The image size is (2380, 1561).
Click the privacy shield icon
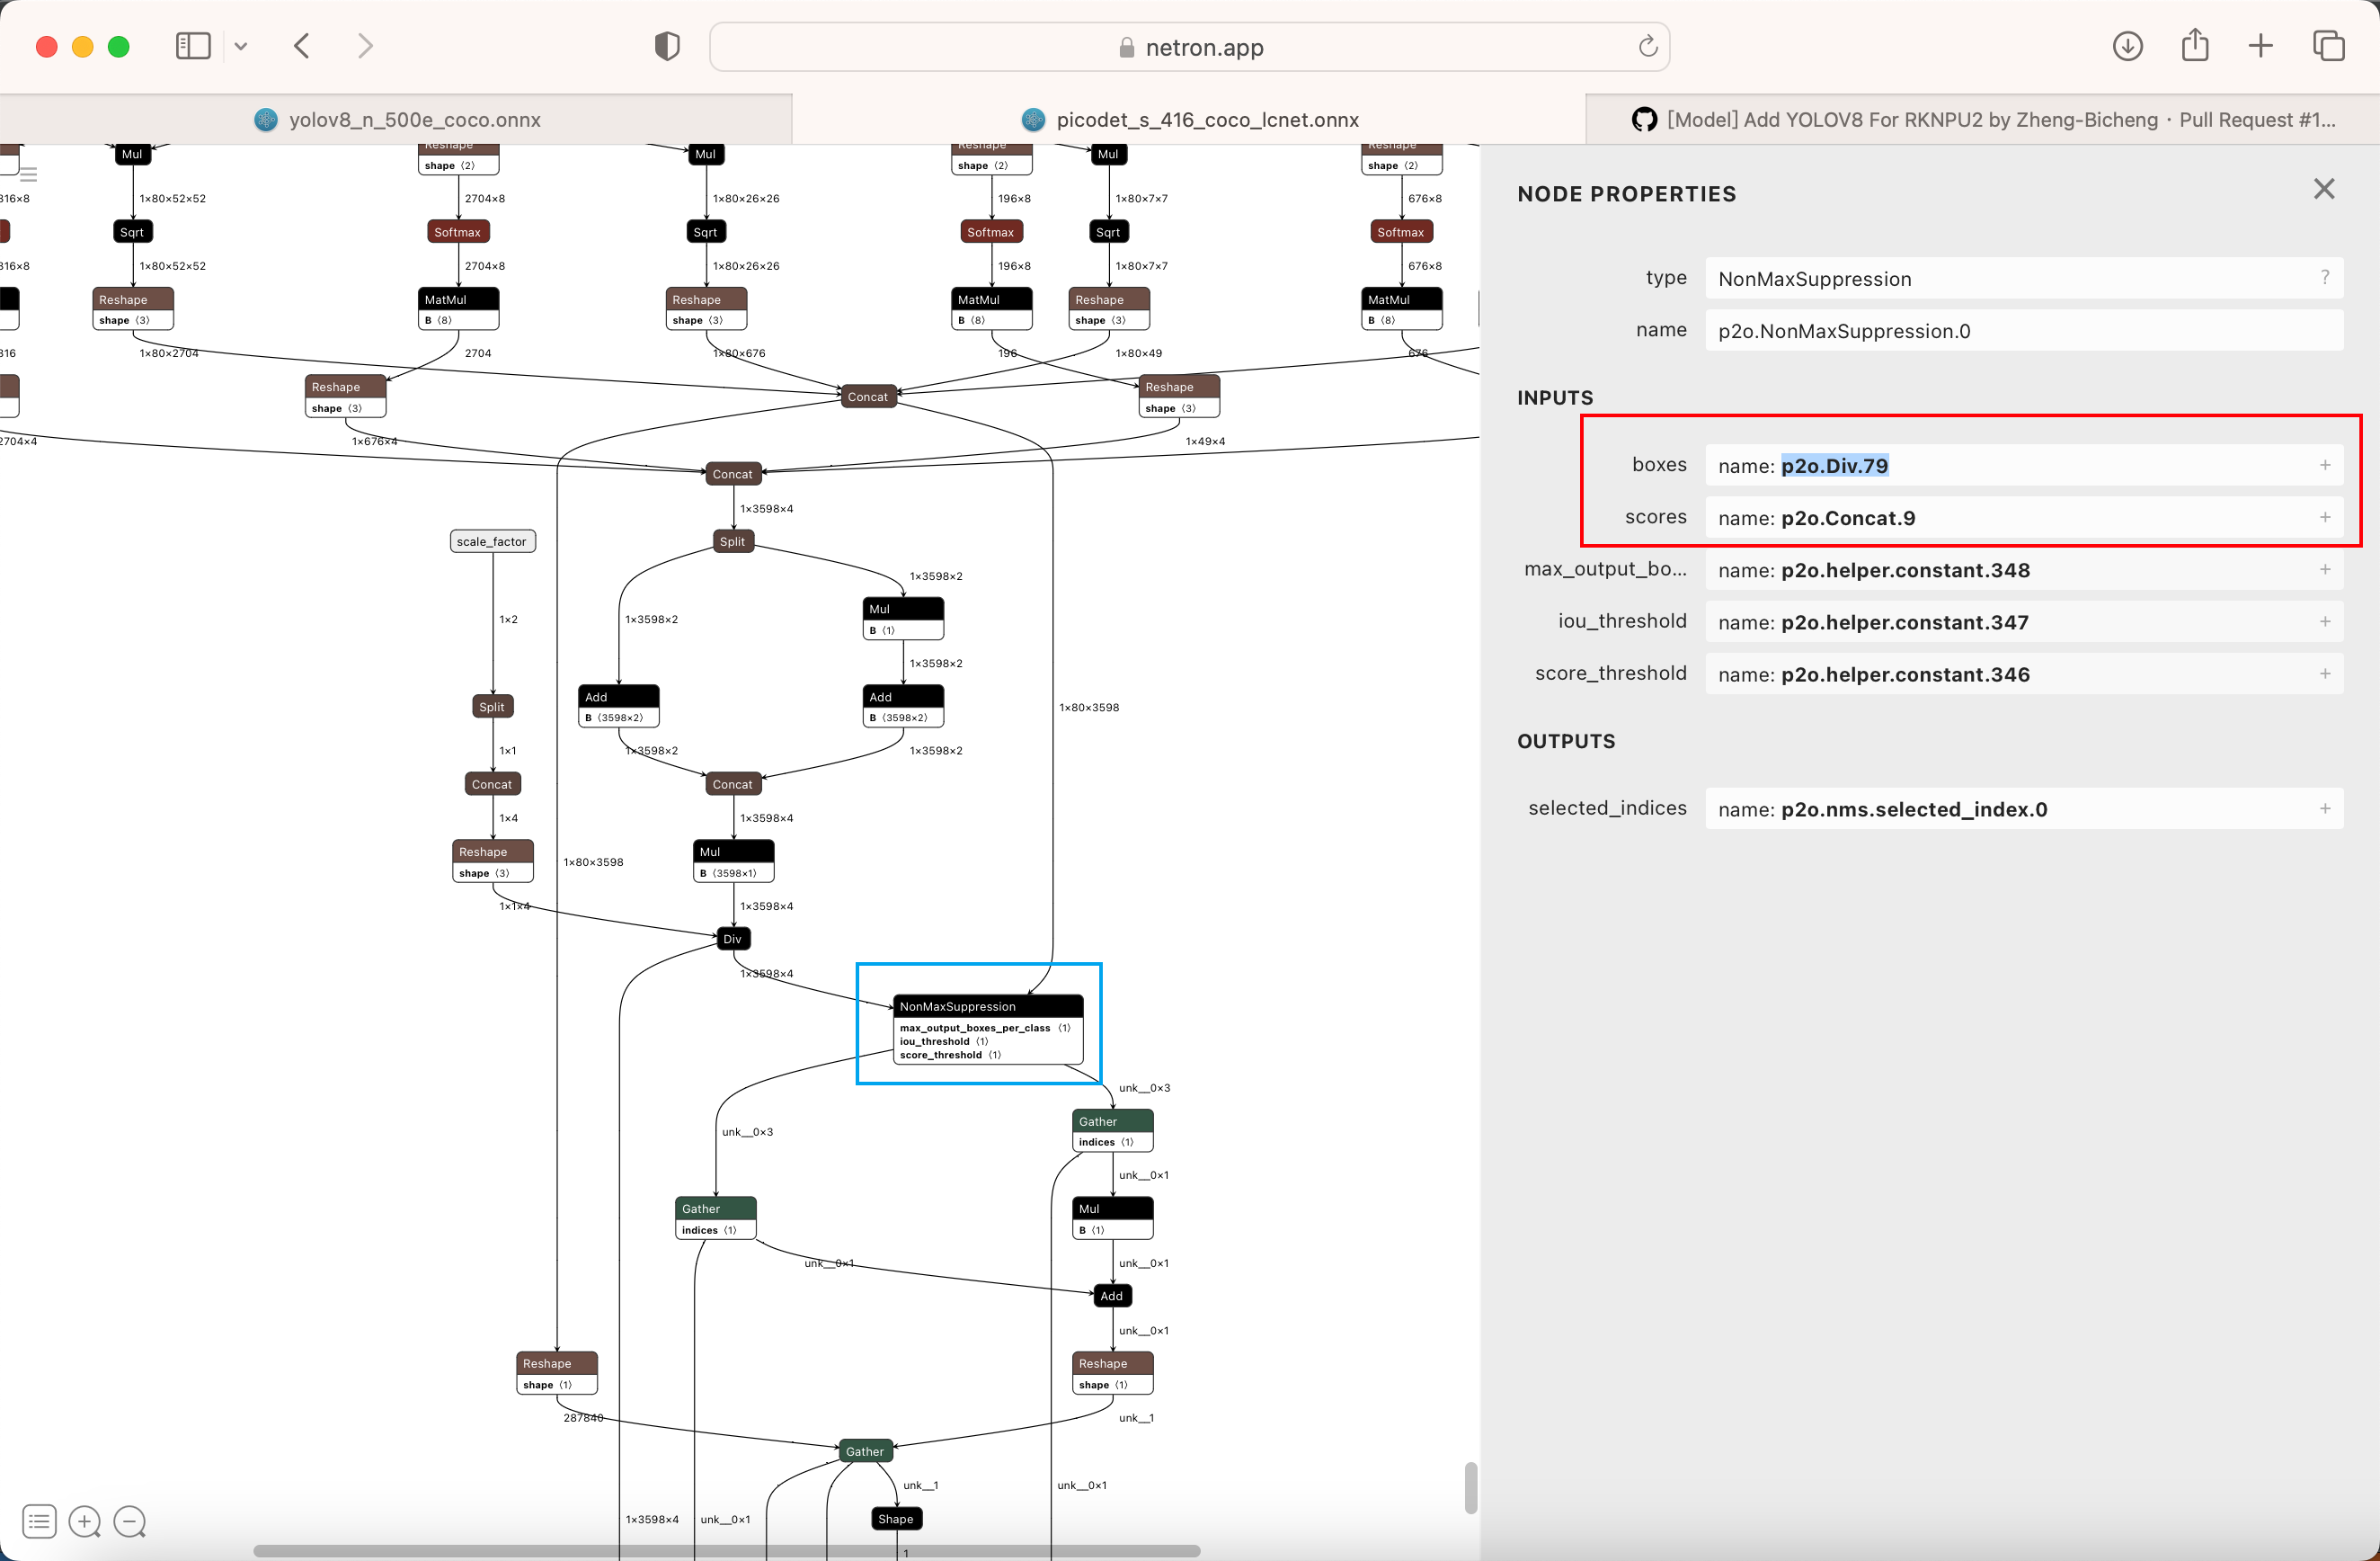667,46
